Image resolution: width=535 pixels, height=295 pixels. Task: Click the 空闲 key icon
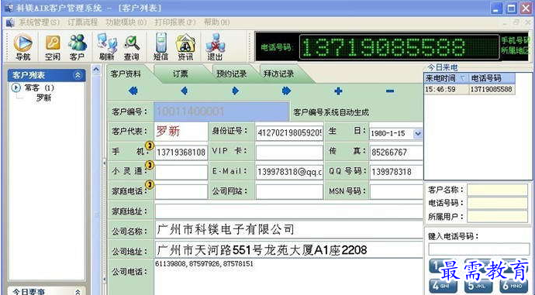click(53, 47)
